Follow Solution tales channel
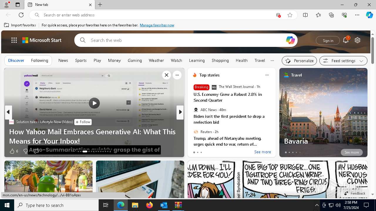This screenshot has width=376, height=211. coord(83,122)
